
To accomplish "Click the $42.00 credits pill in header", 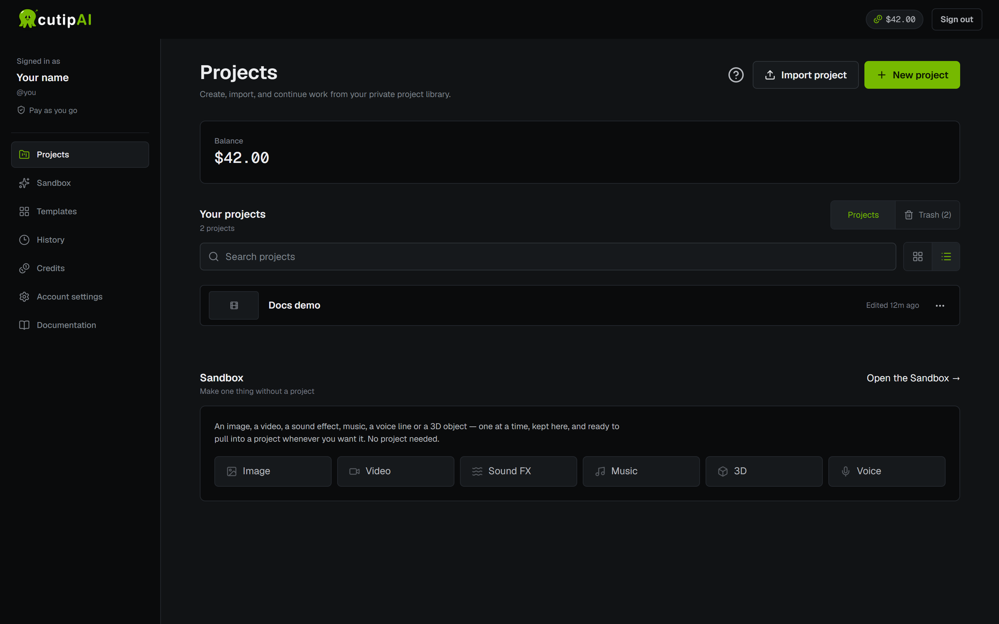I will (x=894, y=19).
